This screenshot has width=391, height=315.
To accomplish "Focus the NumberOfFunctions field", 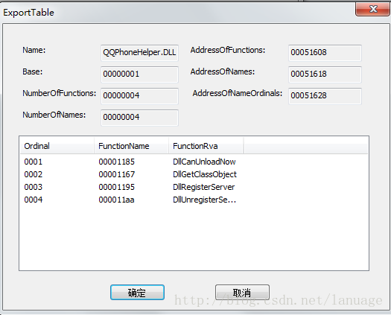I will click(x=139, y=96).
